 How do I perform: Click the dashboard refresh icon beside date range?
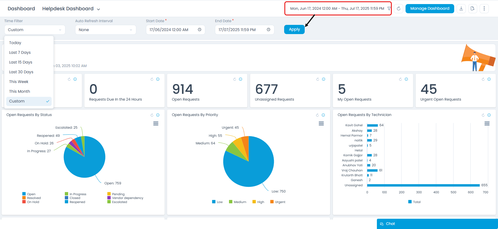pos(399,9)
